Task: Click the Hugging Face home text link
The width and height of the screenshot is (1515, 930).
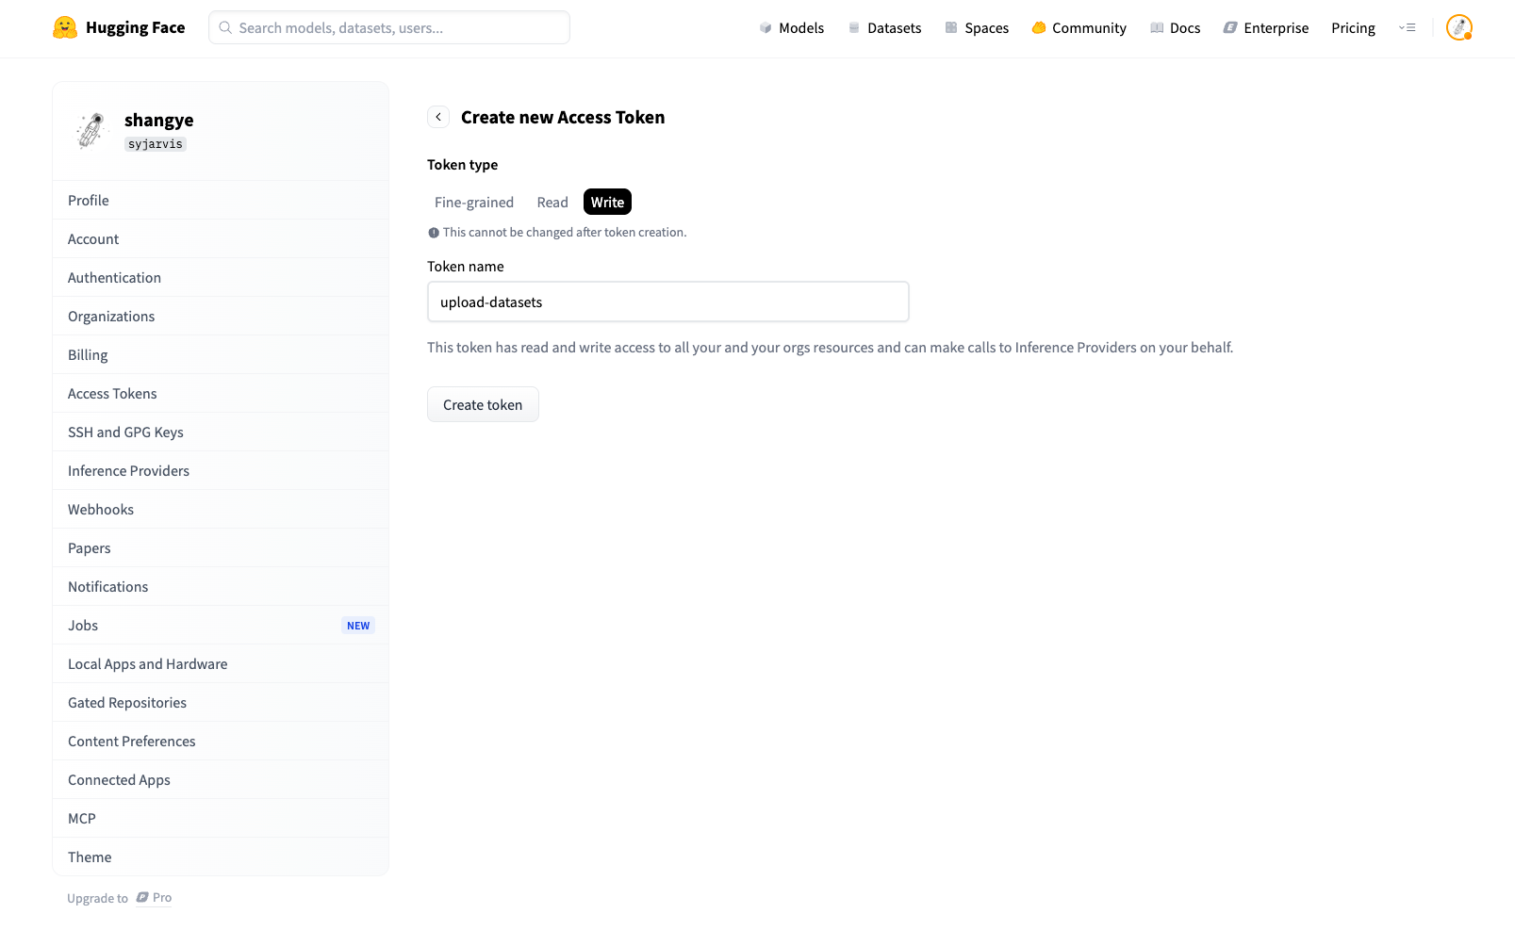Action: pyautogui.click(x=135, y=27)
